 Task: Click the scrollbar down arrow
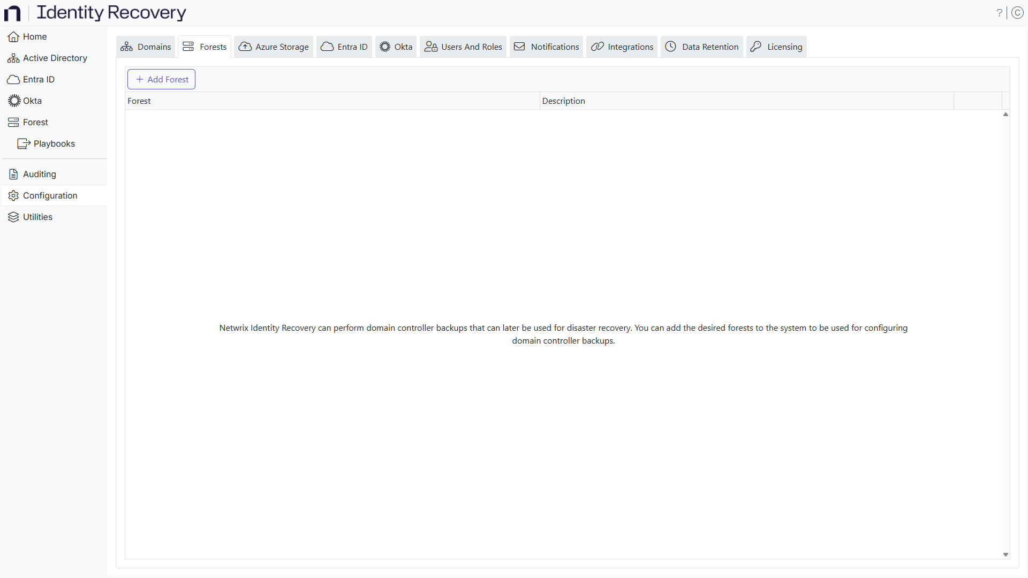tap(1006, 555)
